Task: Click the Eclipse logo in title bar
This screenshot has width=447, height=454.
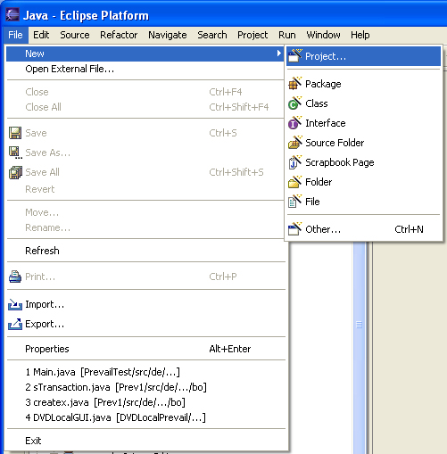Action: tap(12, 14)
